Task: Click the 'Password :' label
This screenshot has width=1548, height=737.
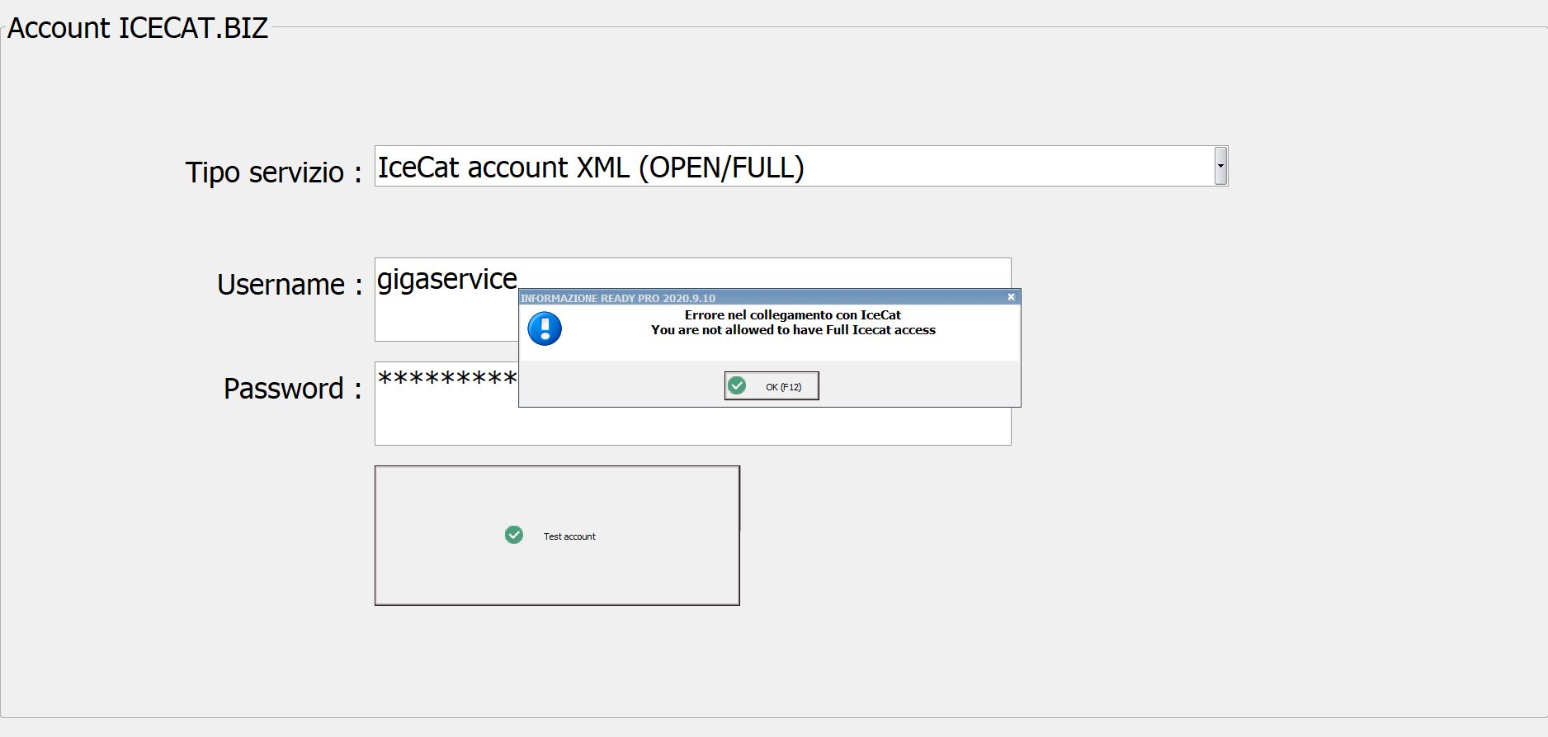Action: [x=293, y=388]
